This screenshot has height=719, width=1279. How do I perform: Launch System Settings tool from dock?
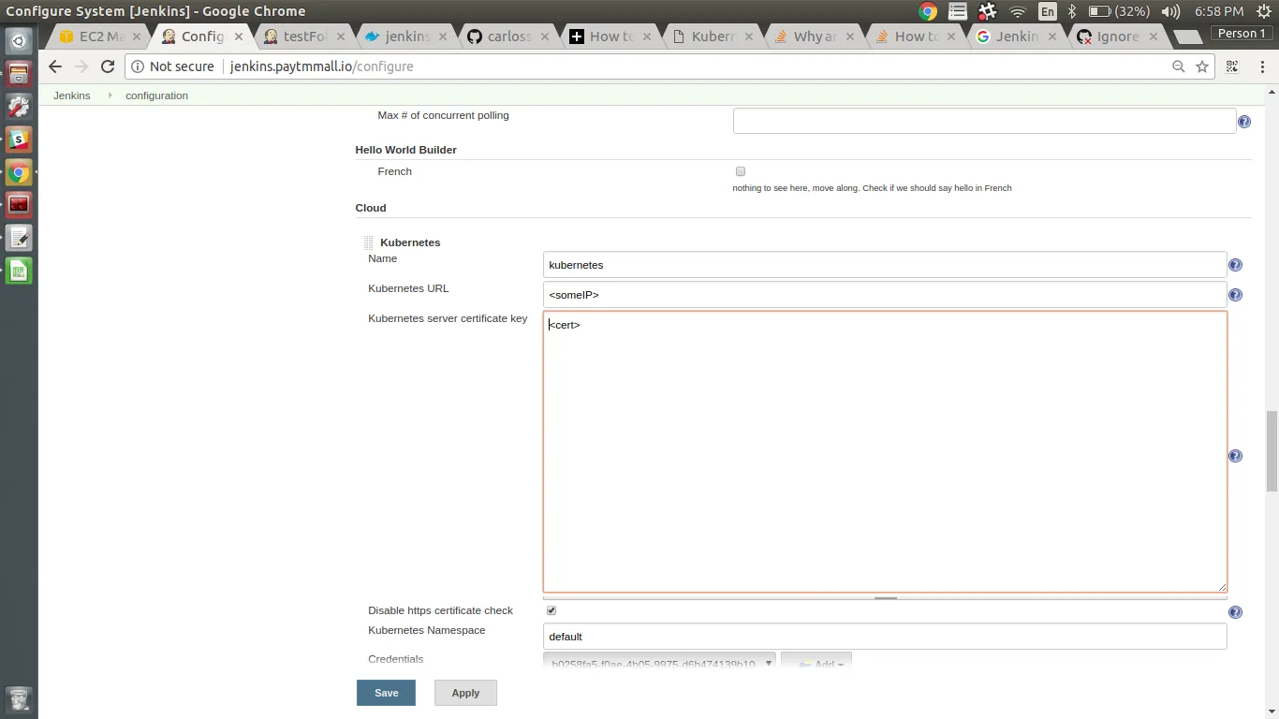coord(19,107)
